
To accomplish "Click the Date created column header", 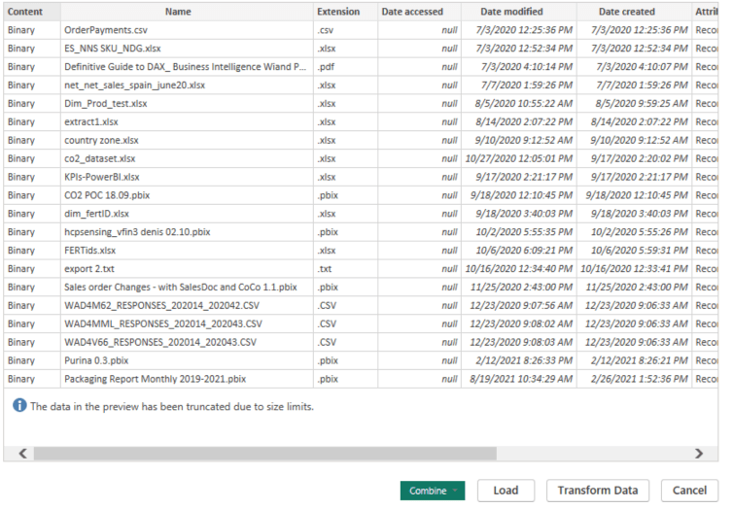I will pyautogui.click(x=633, y=12).
